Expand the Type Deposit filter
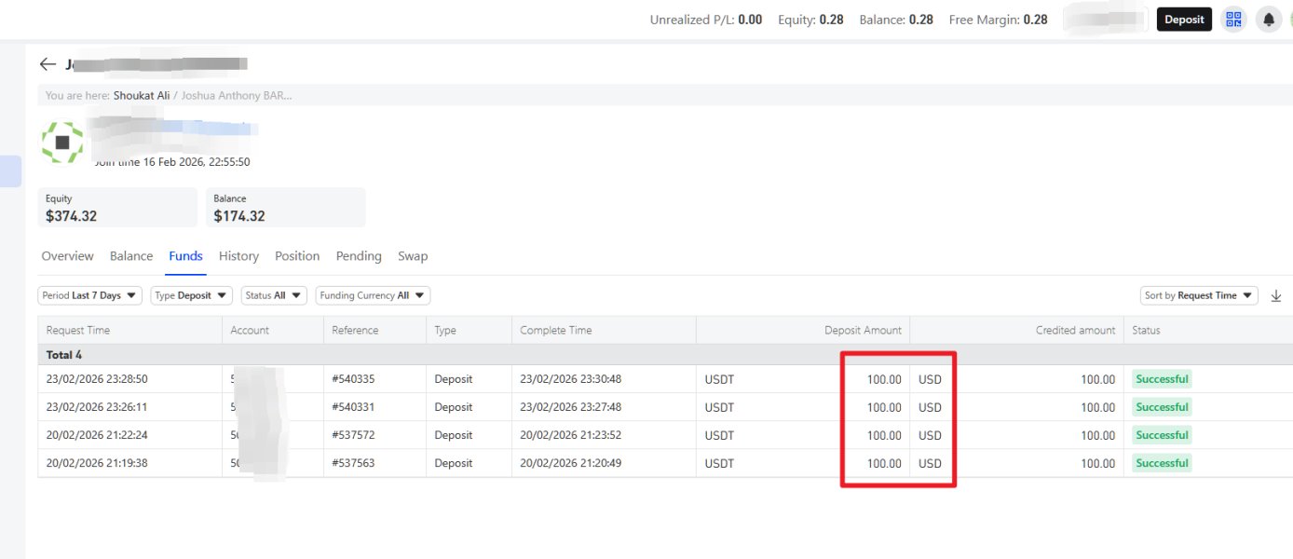Viewport: 1293px width, 559px height. [x=191, y=295]
